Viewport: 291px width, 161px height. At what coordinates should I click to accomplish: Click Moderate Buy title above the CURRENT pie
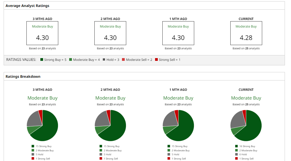tap(246, 98)
